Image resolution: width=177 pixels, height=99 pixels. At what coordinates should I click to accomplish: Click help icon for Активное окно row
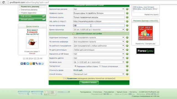pyautogui.click(x=127, y=62)
